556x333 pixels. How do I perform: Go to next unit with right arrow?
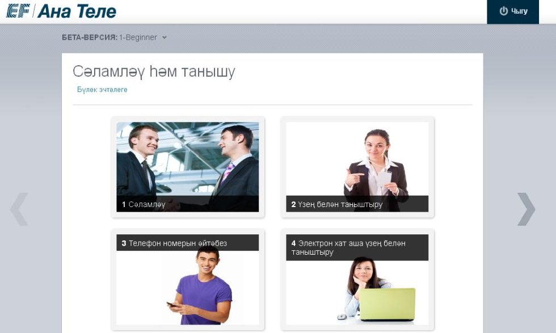[x=525, y=209]
